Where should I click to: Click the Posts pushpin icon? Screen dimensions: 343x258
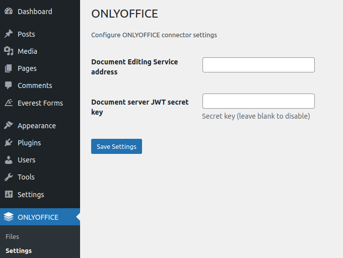pyautogui.click(x=9, y=34)
